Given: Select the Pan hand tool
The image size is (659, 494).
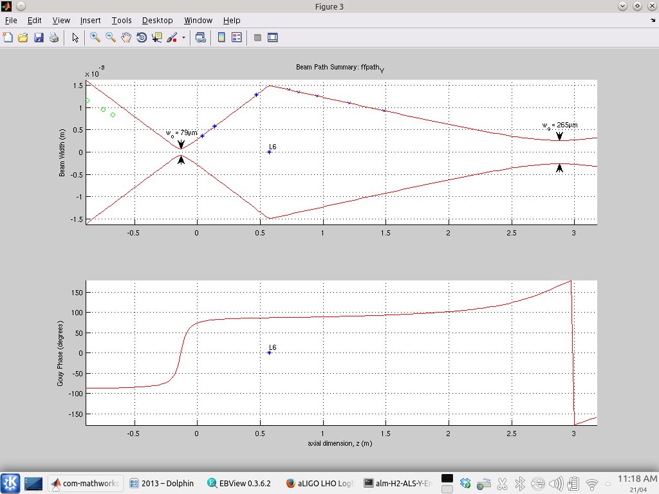Looking at the screenshot, I should click(126, 37).
